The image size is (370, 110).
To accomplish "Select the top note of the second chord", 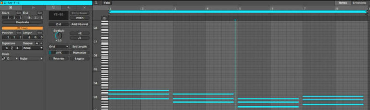I will point(203,94).
